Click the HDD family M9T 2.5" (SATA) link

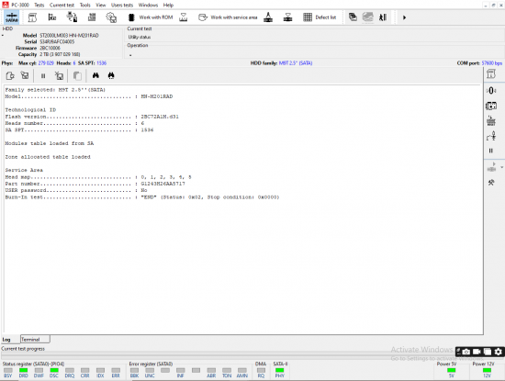point(296,63)
